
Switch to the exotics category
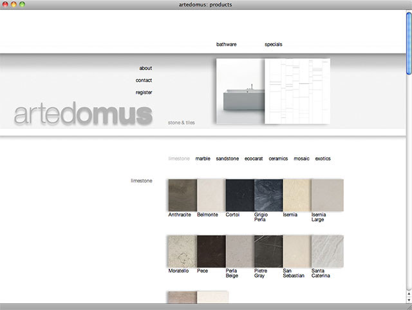coord(323,159)
